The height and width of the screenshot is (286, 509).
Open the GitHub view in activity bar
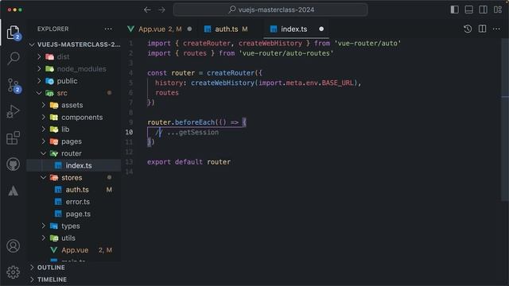pyautogui.click(x=14, y=164)
